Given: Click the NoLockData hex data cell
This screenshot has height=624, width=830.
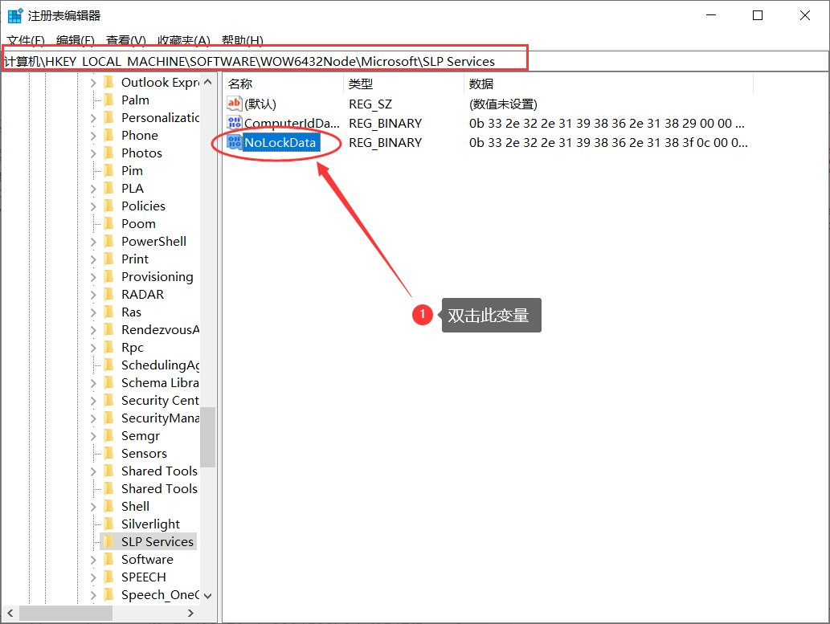Looking at the screenshot, I should [x=608, y=142].
